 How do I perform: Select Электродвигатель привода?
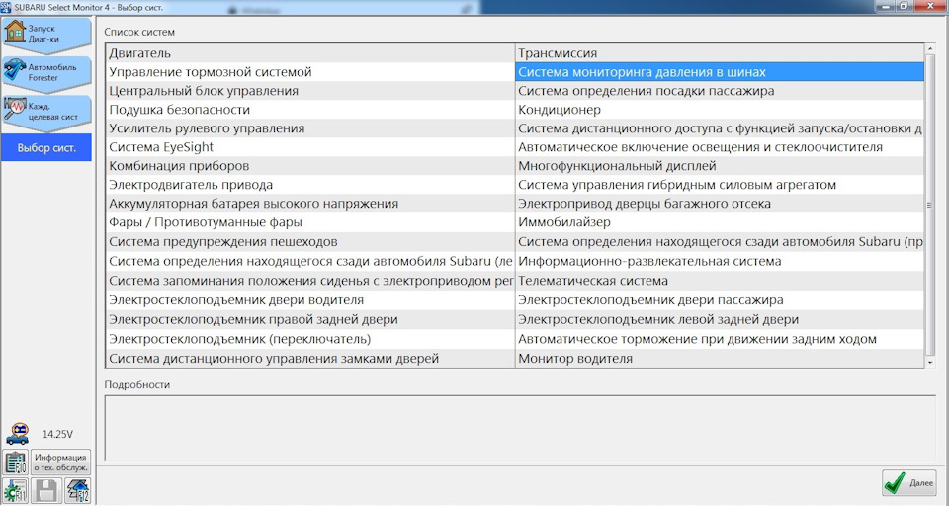(x=310, y=185)
